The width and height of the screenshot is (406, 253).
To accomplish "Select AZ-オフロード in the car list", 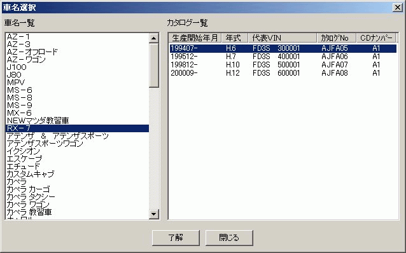I will point(77,52).
